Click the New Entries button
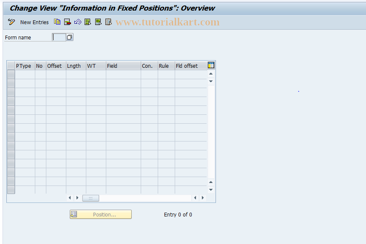 pos(34,22)
